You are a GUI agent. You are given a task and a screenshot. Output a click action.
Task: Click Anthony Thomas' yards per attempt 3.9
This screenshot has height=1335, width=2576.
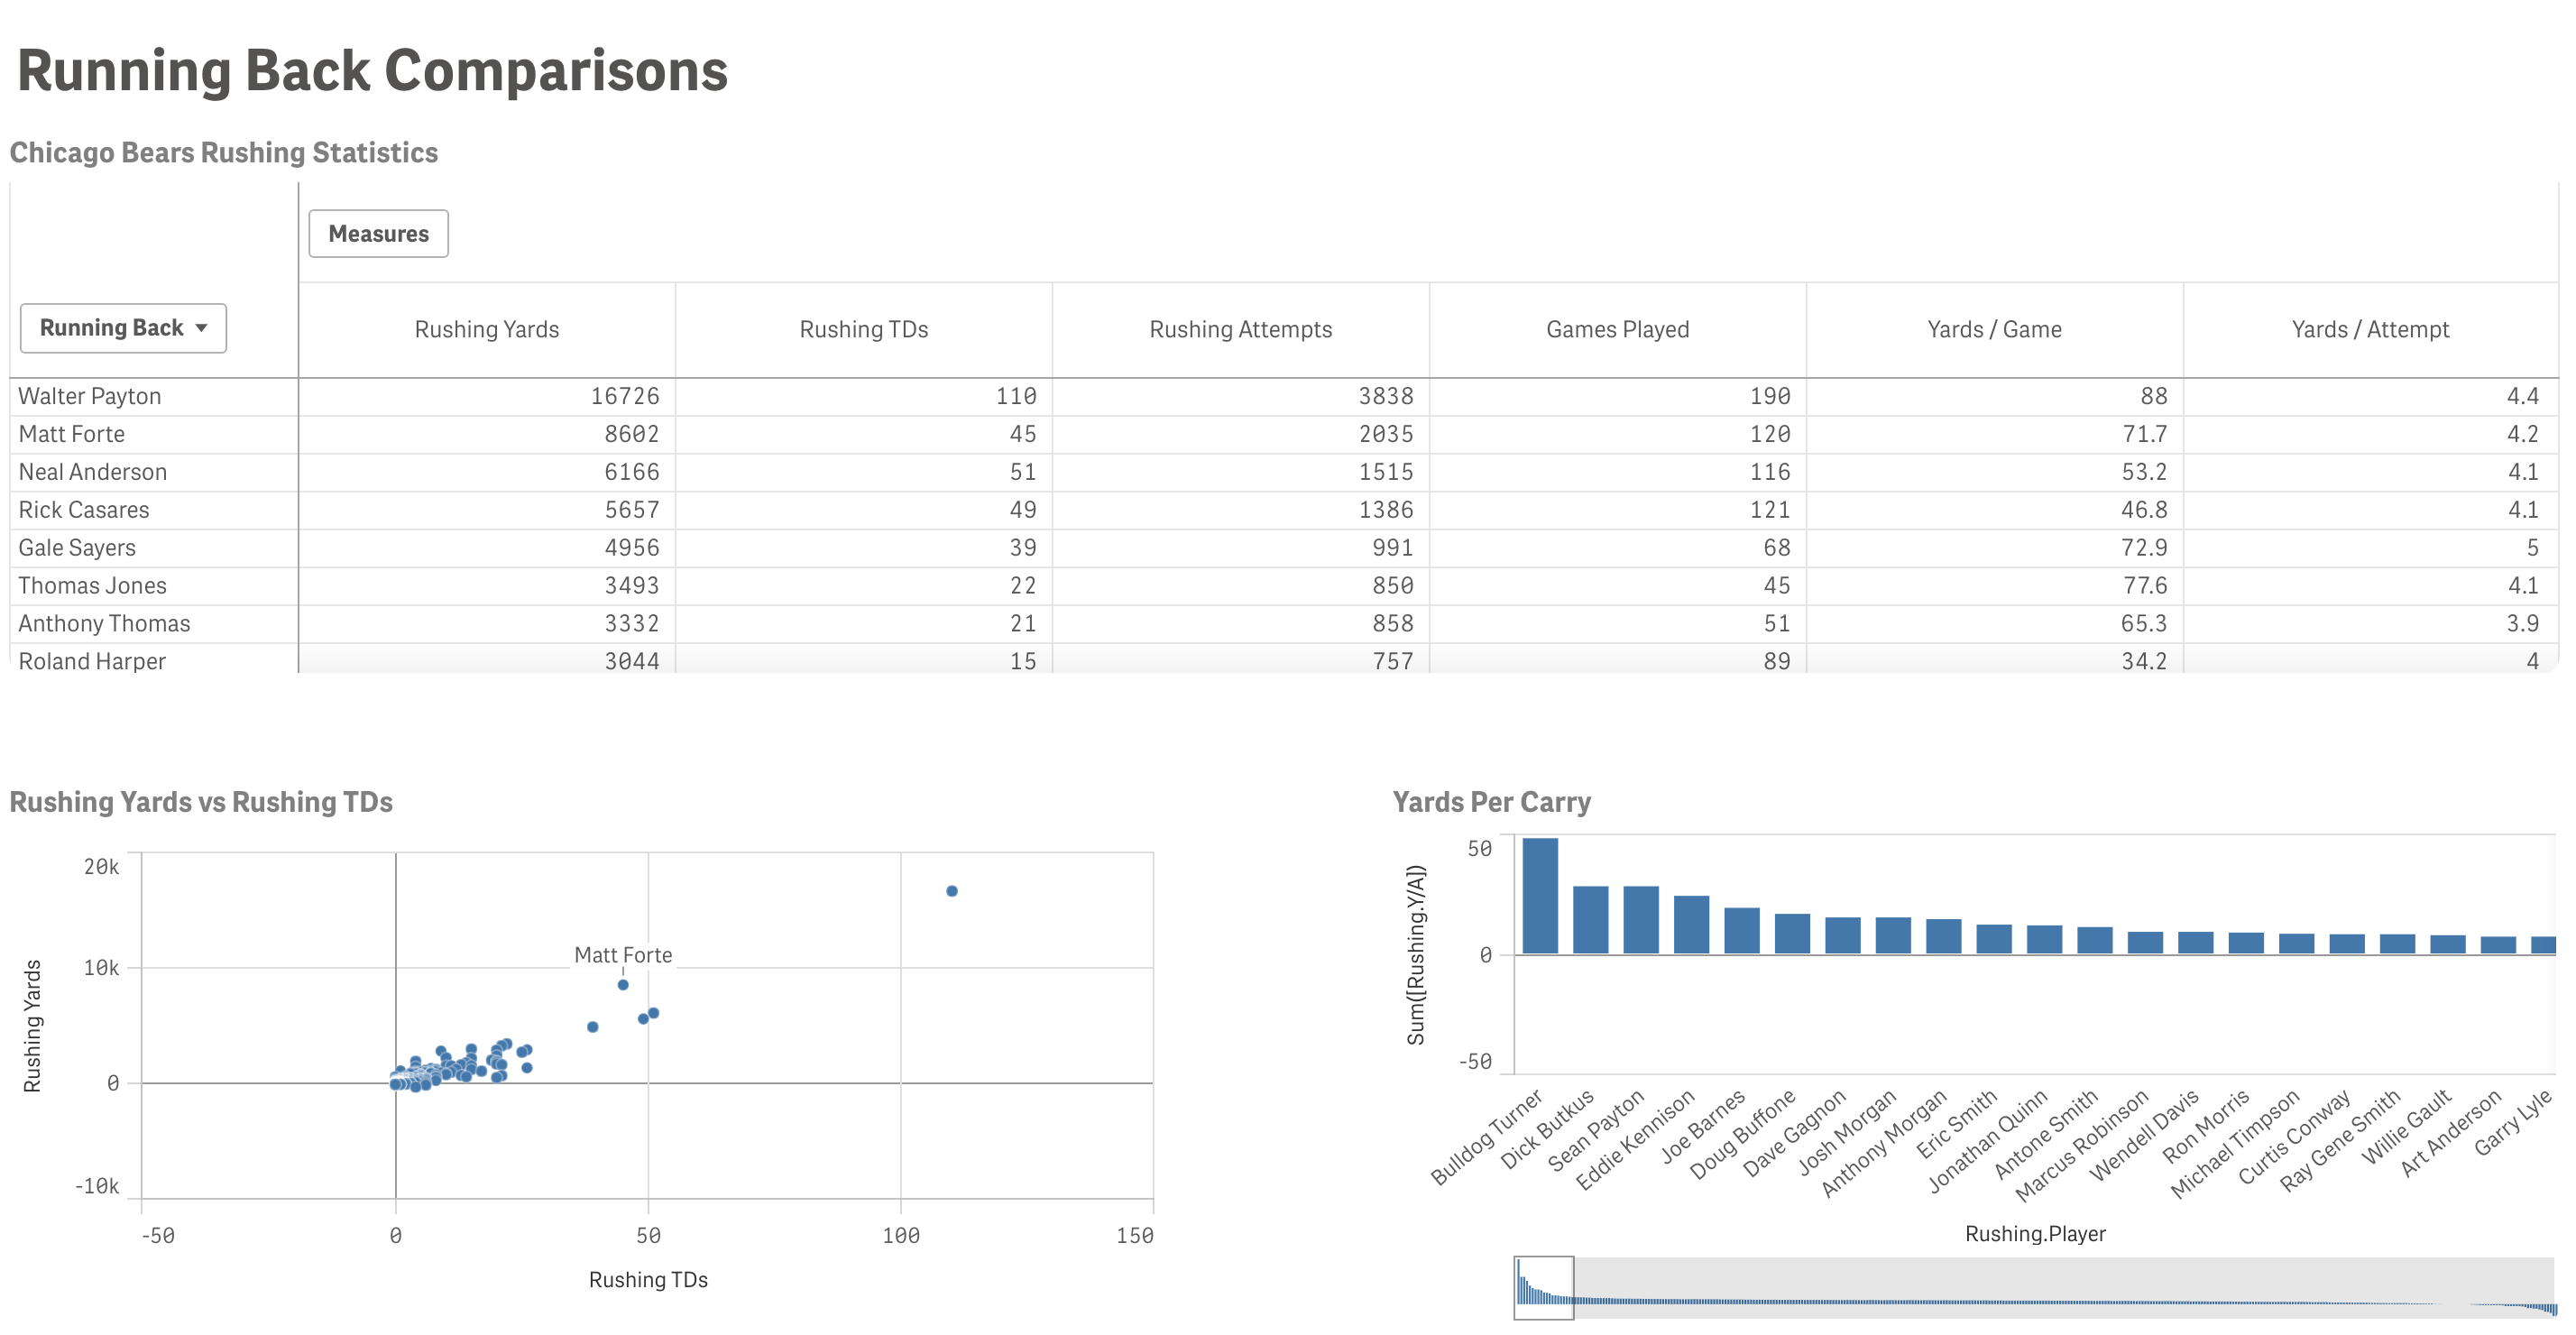point(2522,624)
